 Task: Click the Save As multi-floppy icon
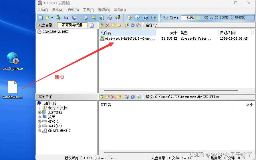pyautogui.click(x=74, y=18)
